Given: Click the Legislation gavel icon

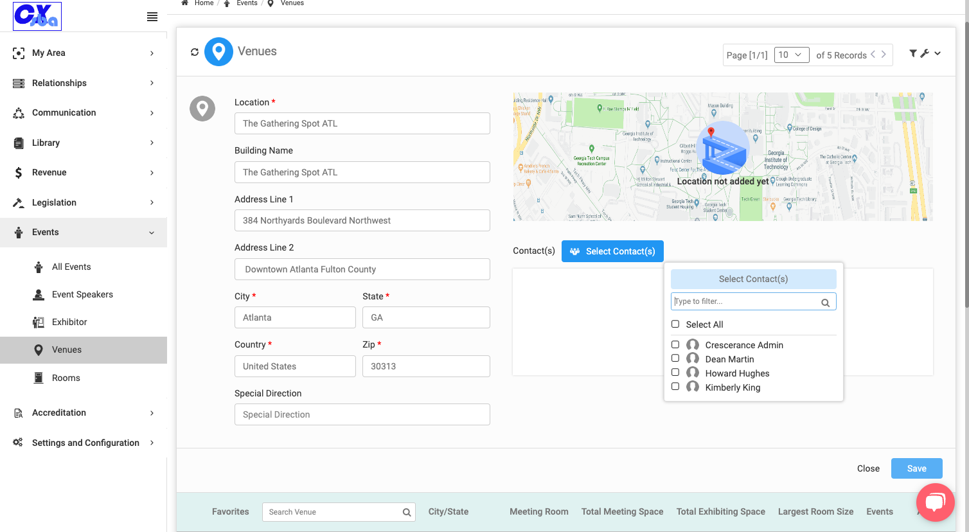Looking at the screenshot, I should (x=19, y=202).
